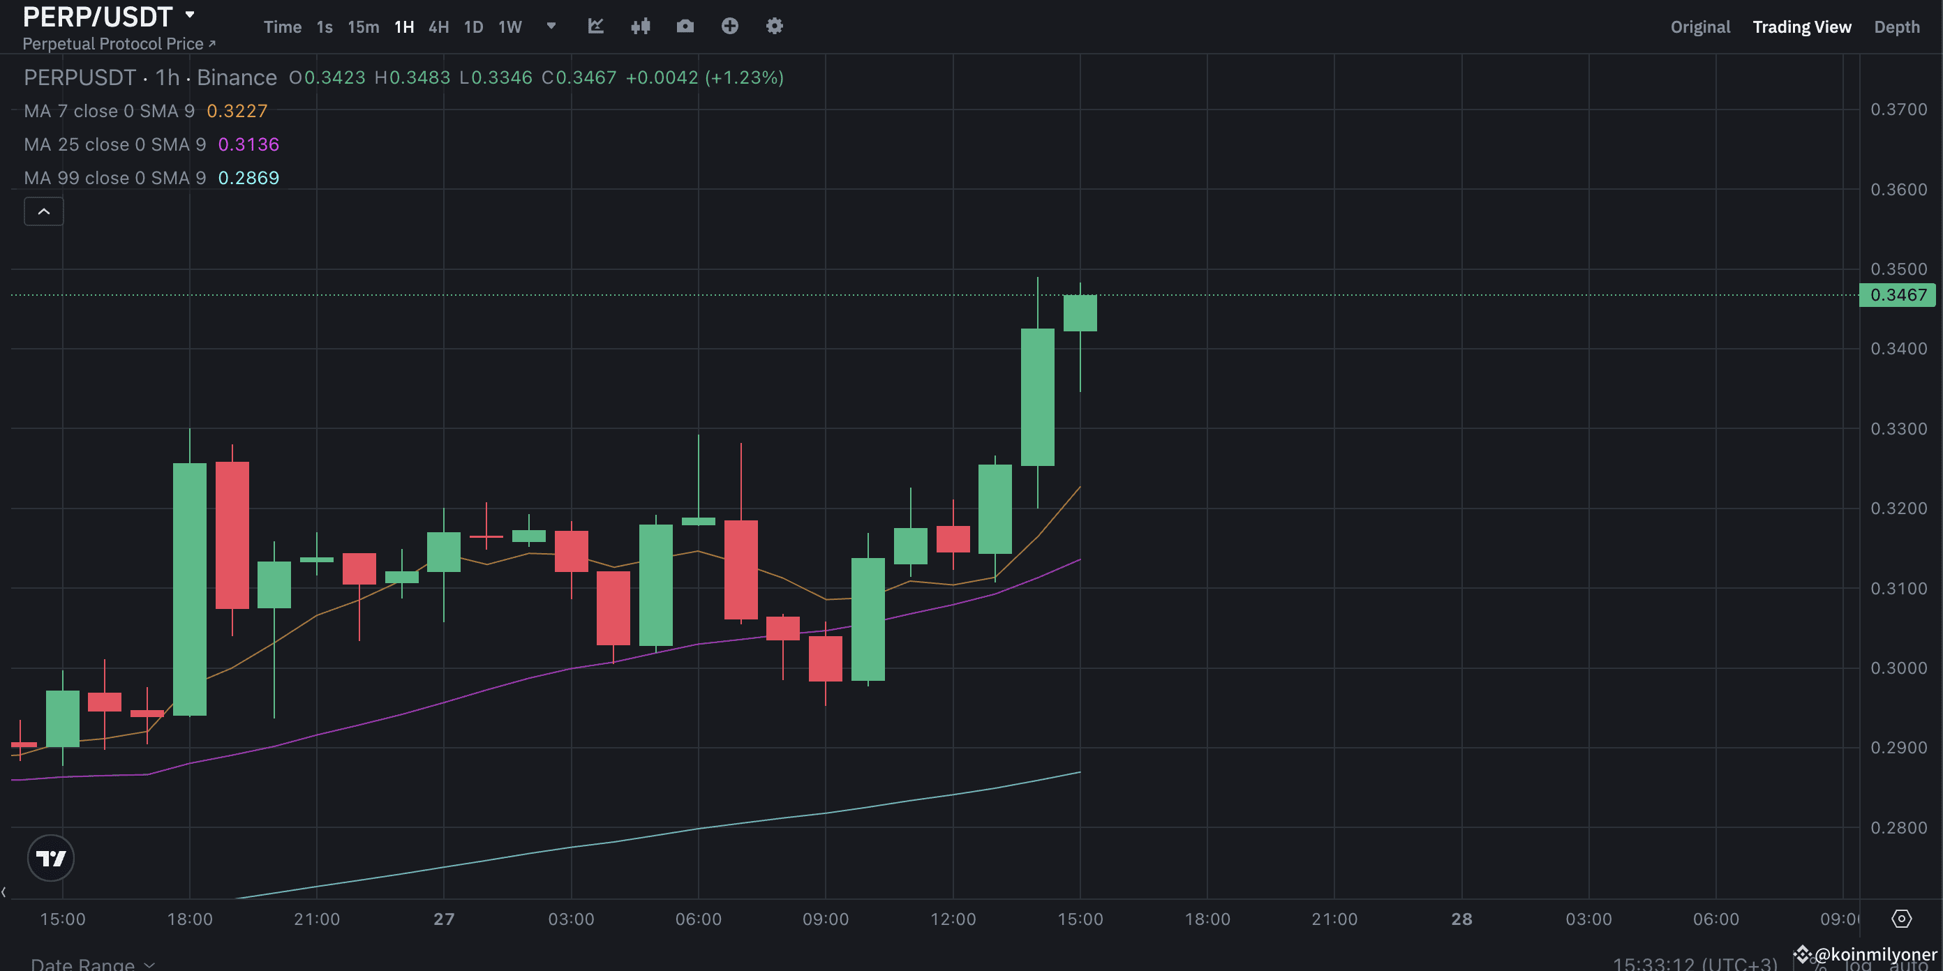Collapse the indicator legend with the chevron
The width and height of the screenshot is (1943, 971).
pyautogui.click(x=43, y=211)
